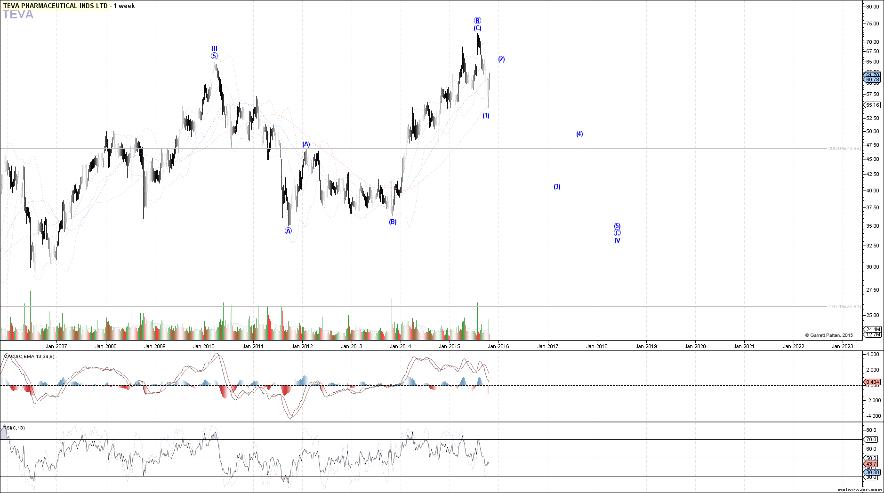Click the Jan-2020 date axis label
This screenshot has width=884, height=493.
click(695, 346)
